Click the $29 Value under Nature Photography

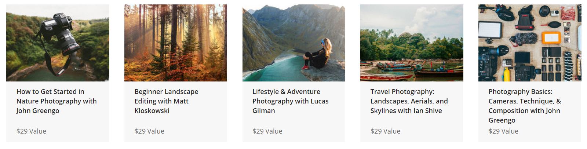(31, 131)
